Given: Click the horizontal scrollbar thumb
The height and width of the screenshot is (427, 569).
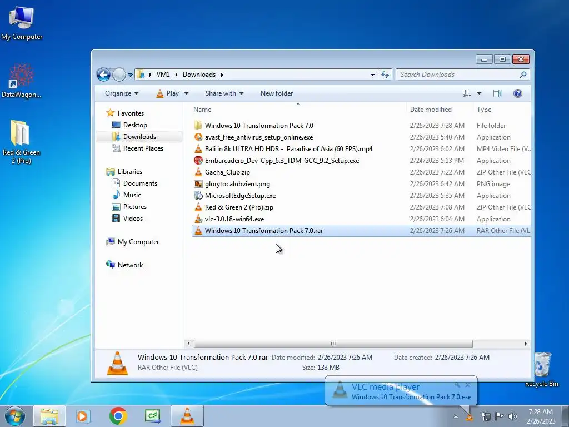Looking at the screenshot, I should 333,344.
